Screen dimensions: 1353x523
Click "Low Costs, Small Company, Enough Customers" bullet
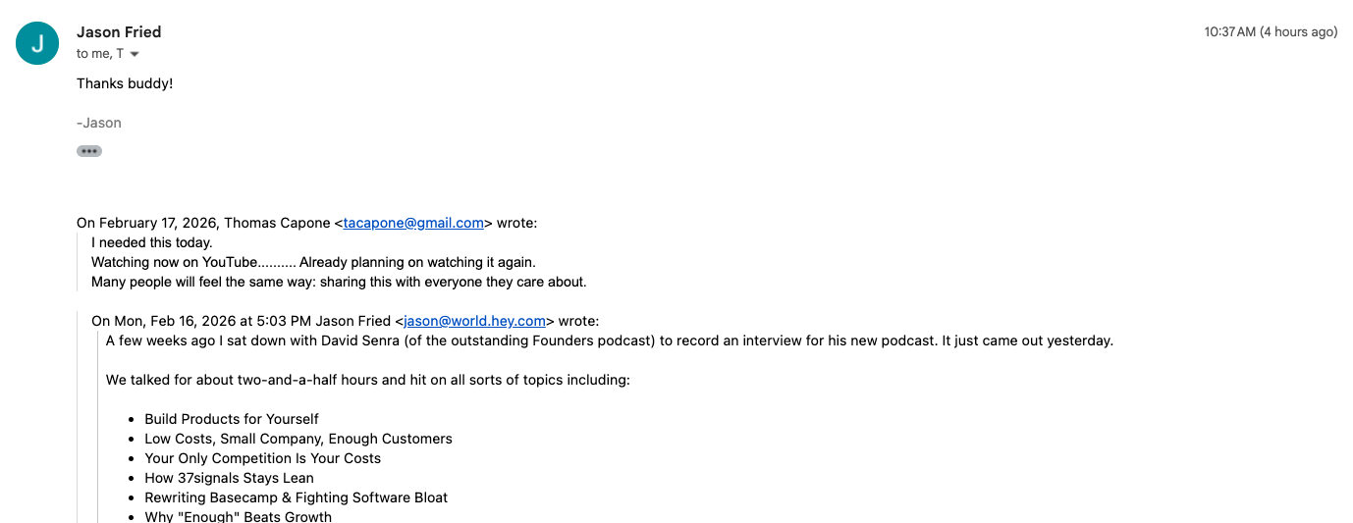[x=298, y=439]
